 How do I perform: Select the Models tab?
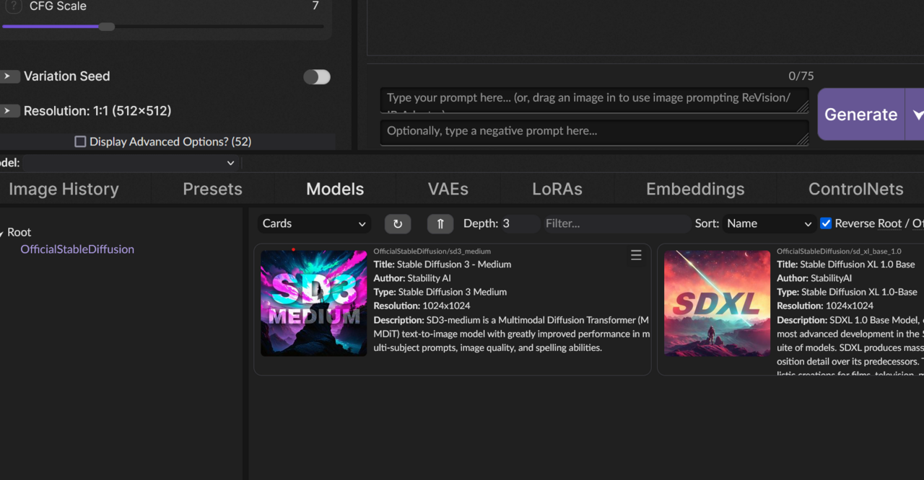335,189
